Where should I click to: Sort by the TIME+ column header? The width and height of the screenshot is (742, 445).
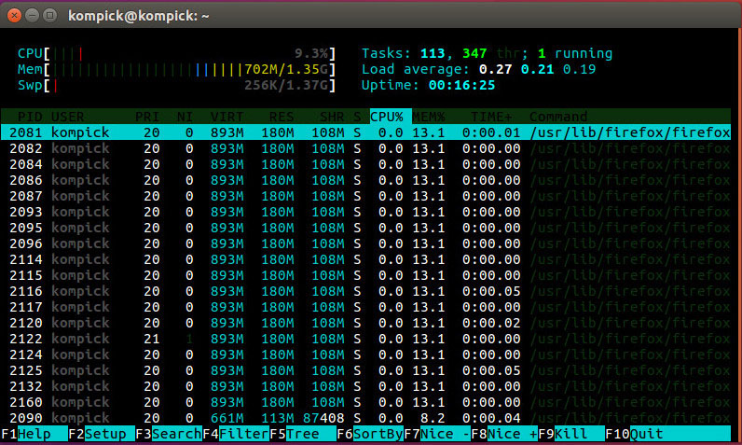491,117
